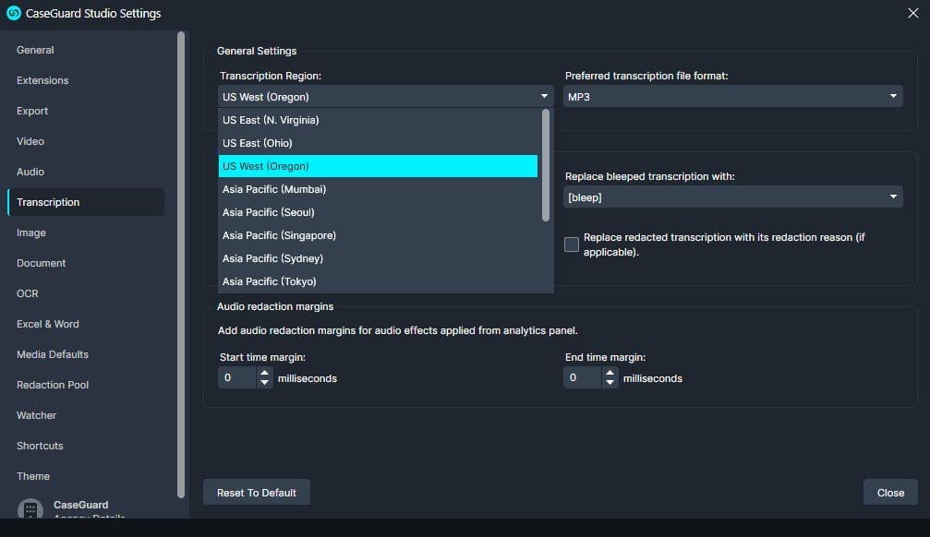
Task: Click the Reset To Default button
Action: [x=256, y=492]
